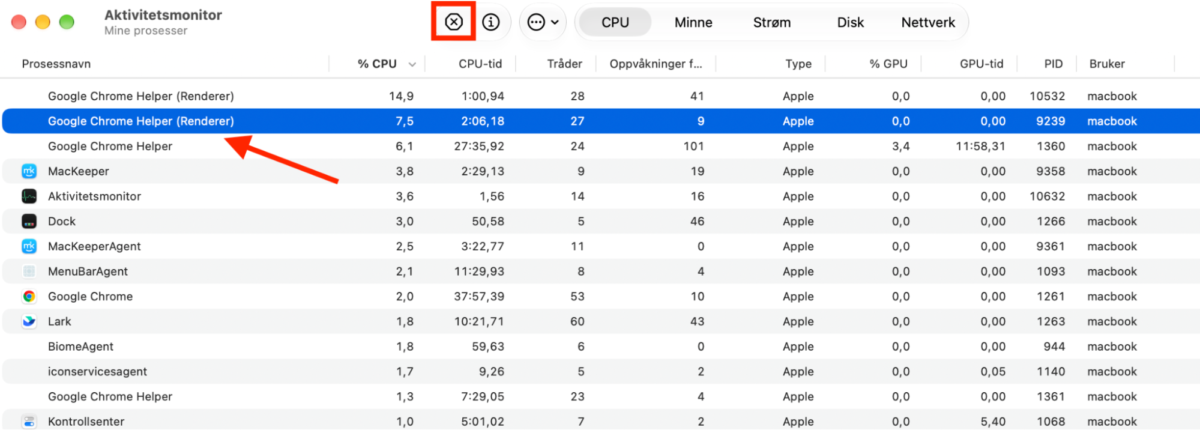Sort by the GPU-tid column header
The image size is (1200, 430).
(981, 64)
